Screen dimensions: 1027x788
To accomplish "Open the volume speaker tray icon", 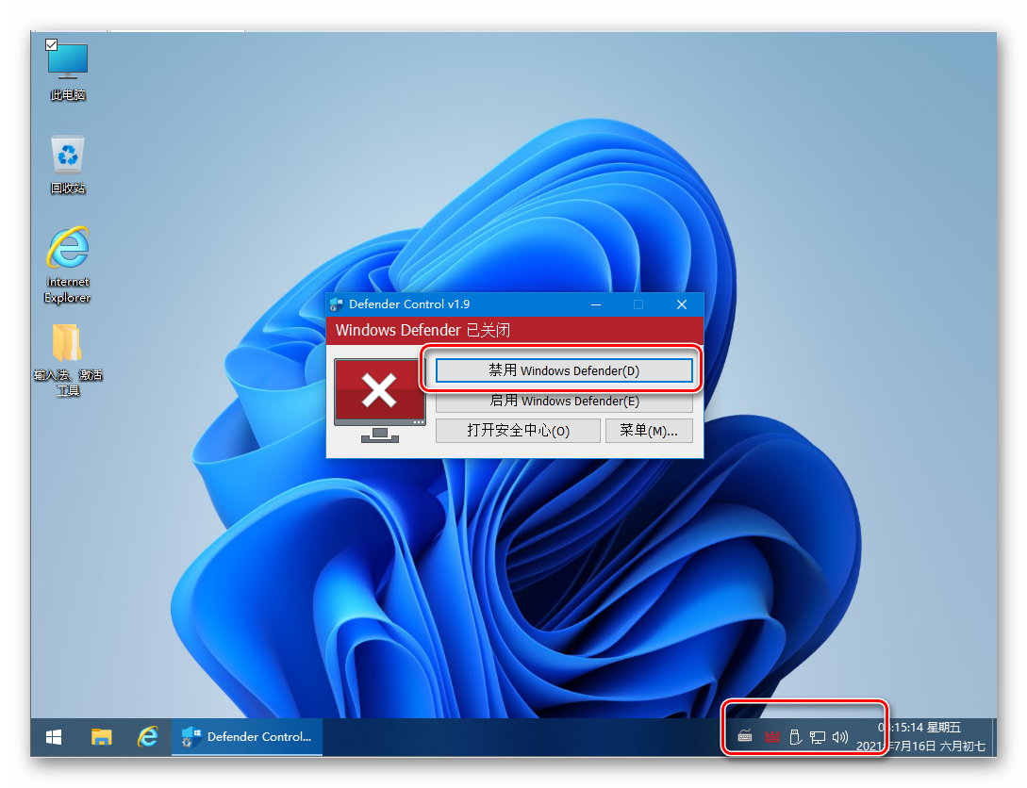I will coord(840,738).
